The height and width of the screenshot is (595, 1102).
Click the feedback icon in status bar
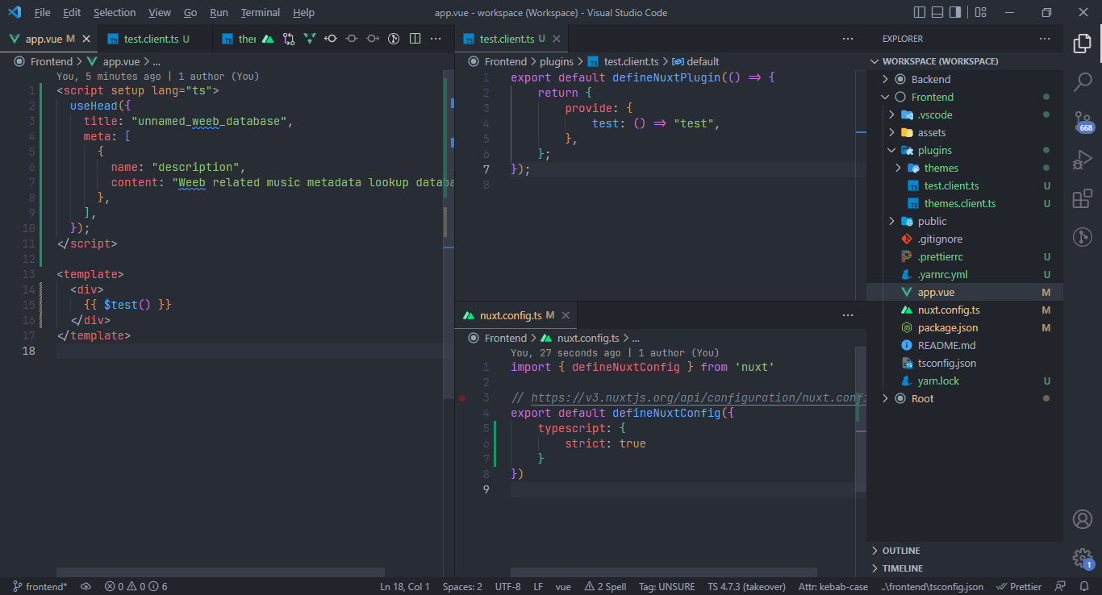pyautogui.click(x=1061, y=587)
